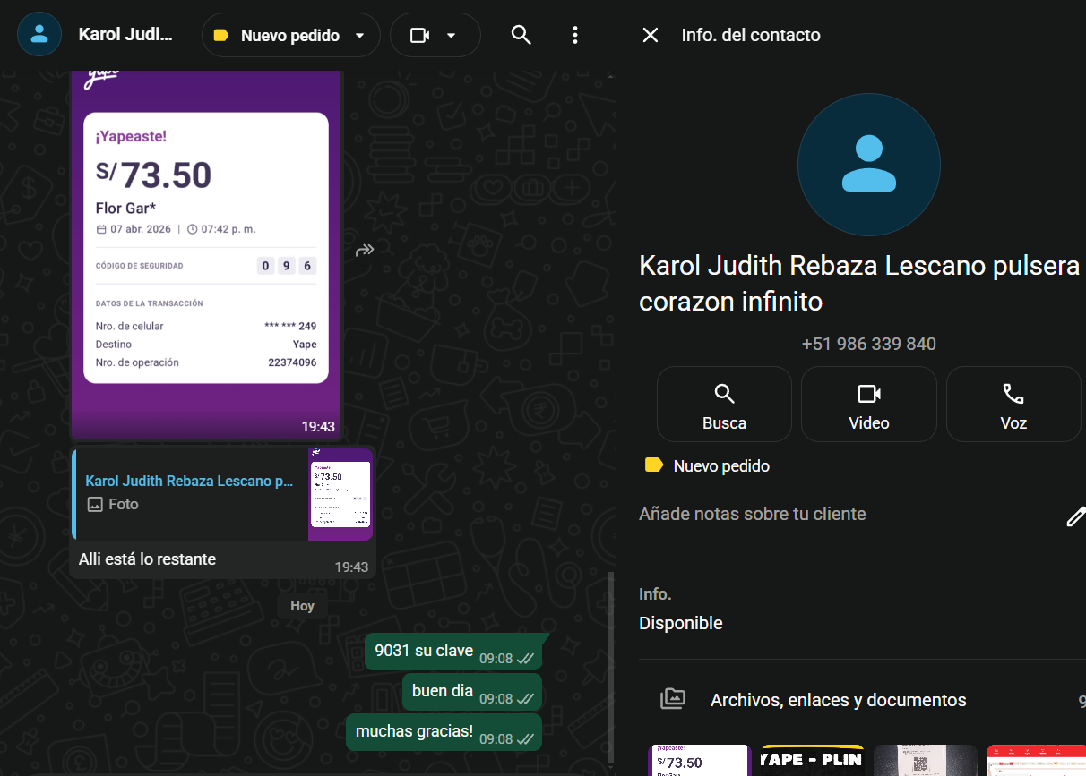Screen dimensions: 1086x776
Task: Start a Voz voice call
Action: click(x=1013, y=404)
